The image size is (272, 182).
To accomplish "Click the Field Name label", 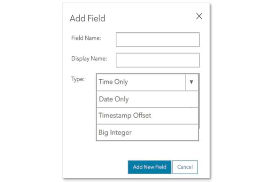I will 86,38.
